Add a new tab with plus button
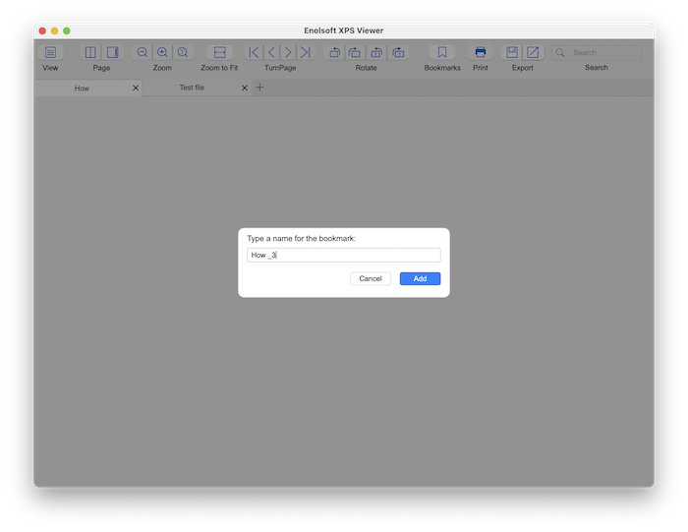This screenshot has height=532, width=688. click(260, 88)
